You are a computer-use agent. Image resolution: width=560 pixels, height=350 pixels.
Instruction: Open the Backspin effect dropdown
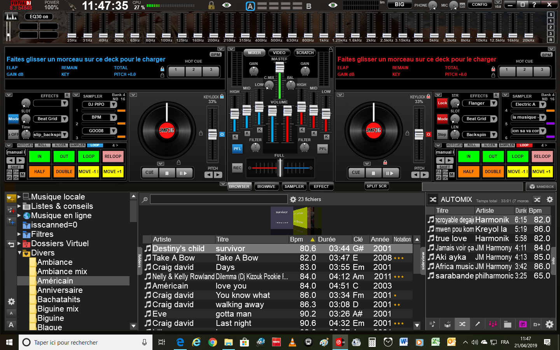coord(493,135)
